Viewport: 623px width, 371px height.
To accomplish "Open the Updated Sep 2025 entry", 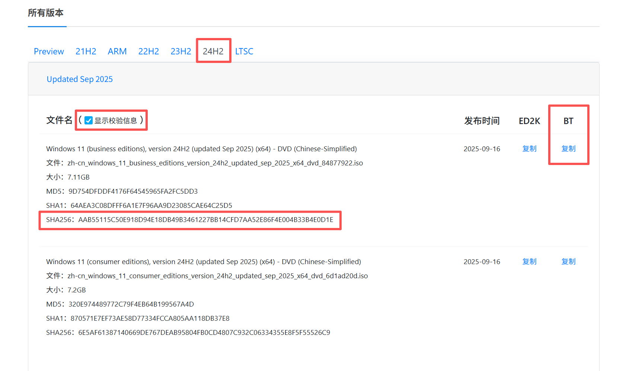I will (79, 79).
